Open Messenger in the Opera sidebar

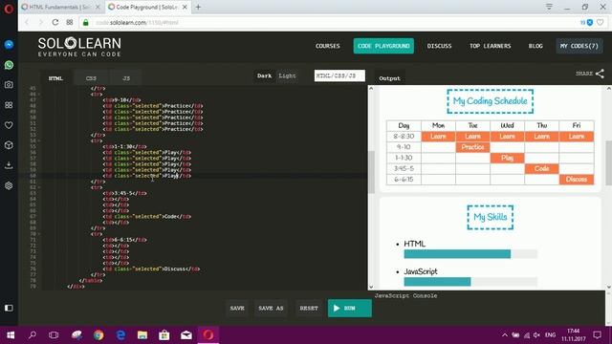click(x=9, y=45)
